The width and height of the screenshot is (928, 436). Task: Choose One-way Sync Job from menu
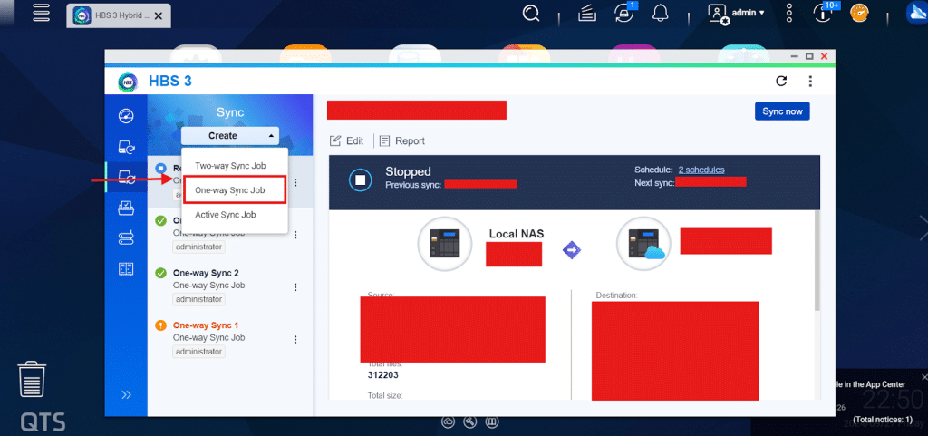pyautogui.click(x=230, y=190)
